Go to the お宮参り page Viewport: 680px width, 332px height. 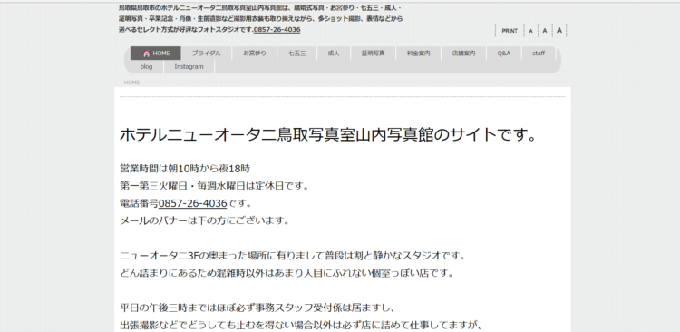point(255,54)
